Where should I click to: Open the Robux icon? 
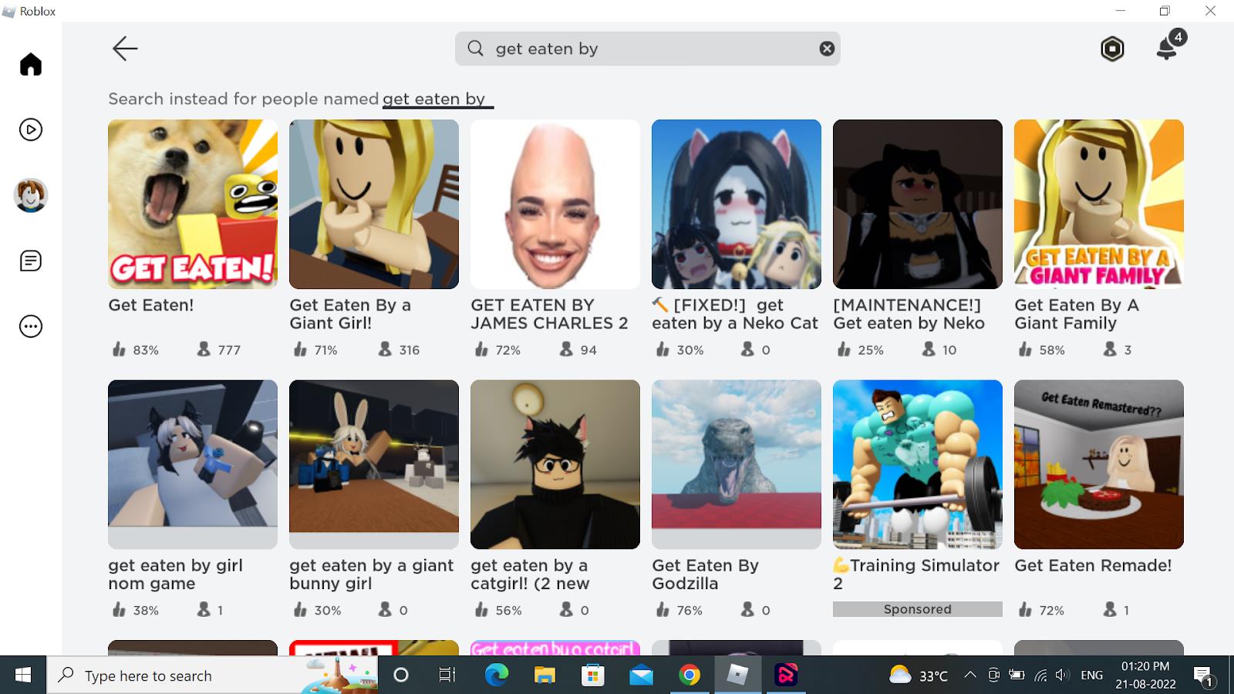tap(1112, 49)
